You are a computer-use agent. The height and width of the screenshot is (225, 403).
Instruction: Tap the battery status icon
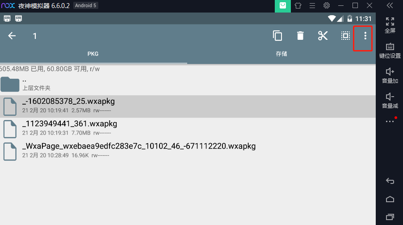click(349, 18)
